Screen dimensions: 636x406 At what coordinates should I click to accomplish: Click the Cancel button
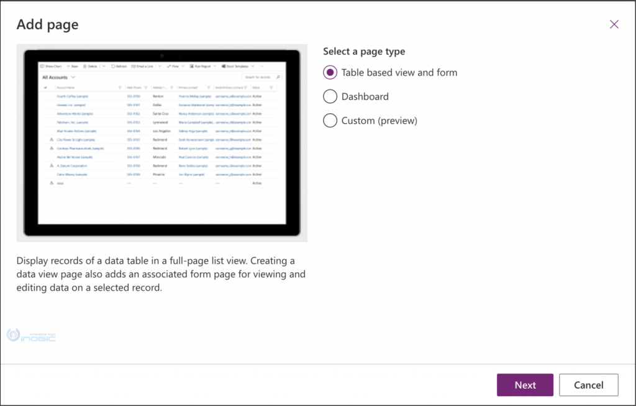coord(588,384)
